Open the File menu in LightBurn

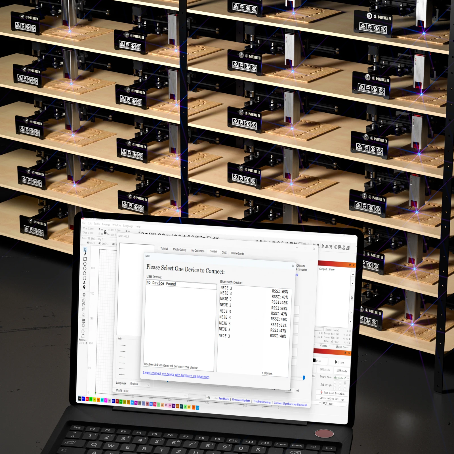pos(84,223)
